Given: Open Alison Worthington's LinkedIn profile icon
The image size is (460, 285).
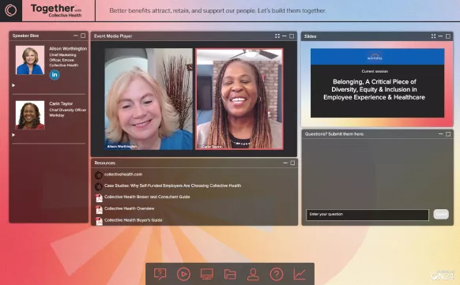Looking at the screenshot, I should 55,75.
